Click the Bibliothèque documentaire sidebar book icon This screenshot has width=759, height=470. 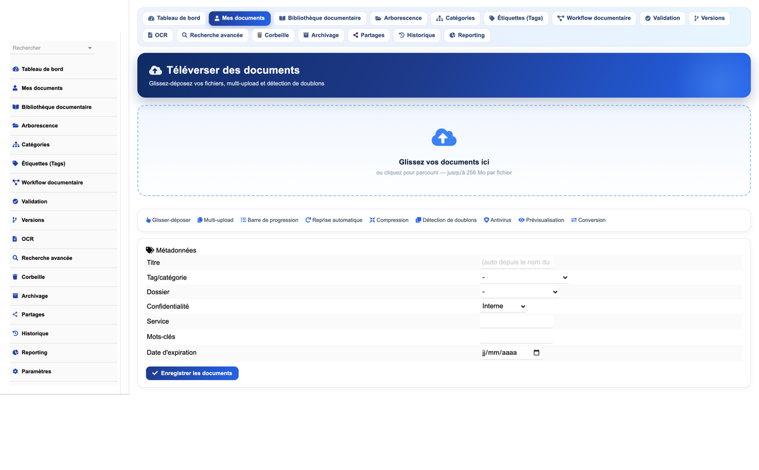point(16,107)
